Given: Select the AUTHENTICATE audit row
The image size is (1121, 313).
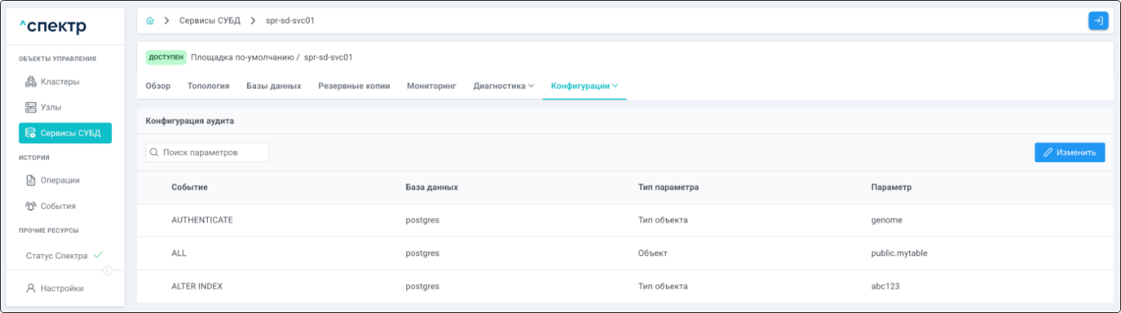Looking at the screenshot, I should coord(202,220).
